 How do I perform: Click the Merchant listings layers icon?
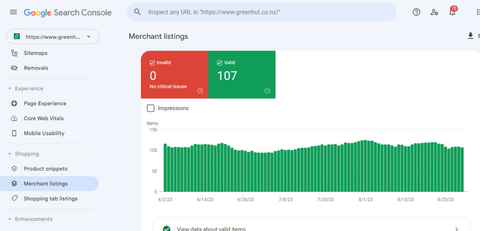coord(14,184)
